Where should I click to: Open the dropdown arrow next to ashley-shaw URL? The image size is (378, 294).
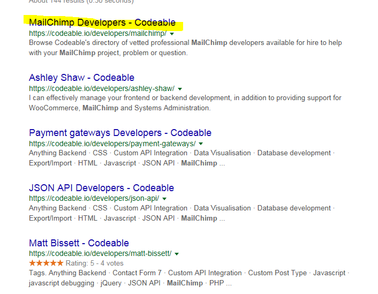point(180,88)
